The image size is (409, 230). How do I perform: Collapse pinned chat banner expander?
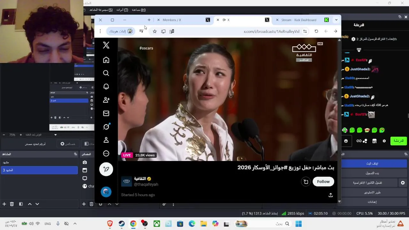tap(359, 50)
